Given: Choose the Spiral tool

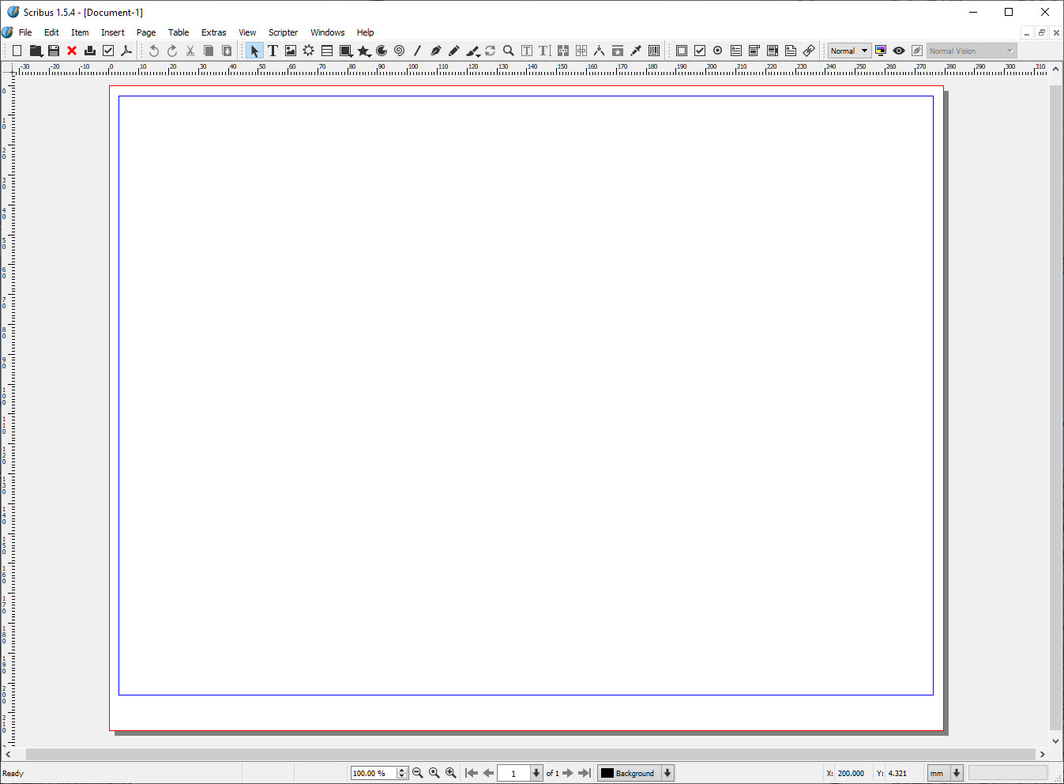Looking at the screenshot, I should 400,51.
